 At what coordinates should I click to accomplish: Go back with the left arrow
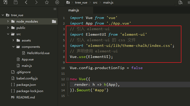click(26, 2)
